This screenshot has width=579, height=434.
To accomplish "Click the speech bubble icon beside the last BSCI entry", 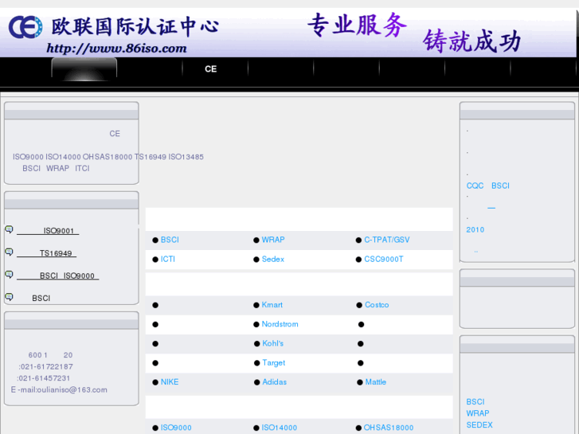I will pos(9,297).
